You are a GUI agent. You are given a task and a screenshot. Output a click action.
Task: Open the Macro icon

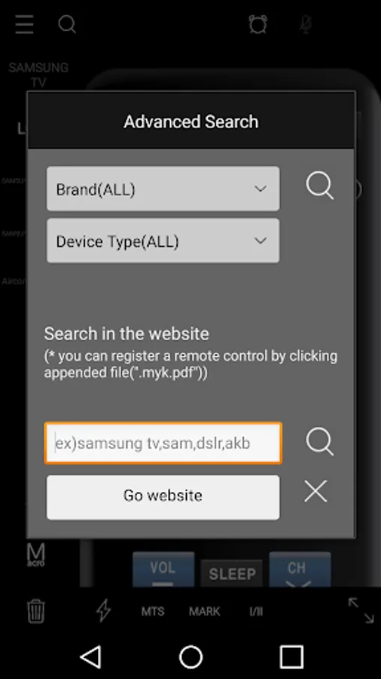click(36, 555)
